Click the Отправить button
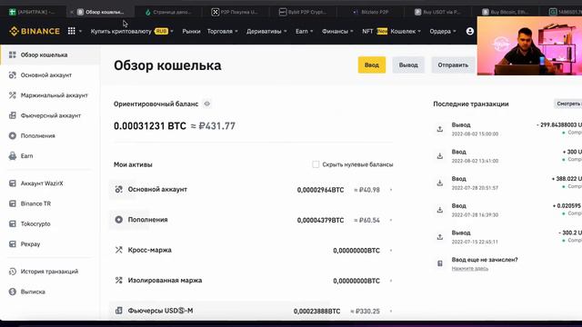The image size is (582, 327). [x=453, y=64]
